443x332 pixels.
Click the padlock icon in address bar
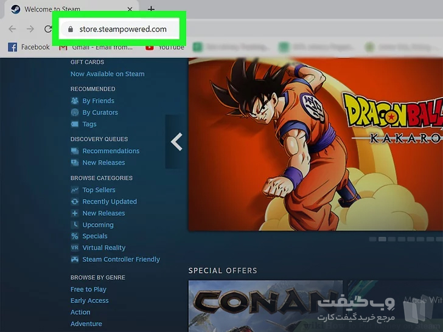tap(71, 29)
